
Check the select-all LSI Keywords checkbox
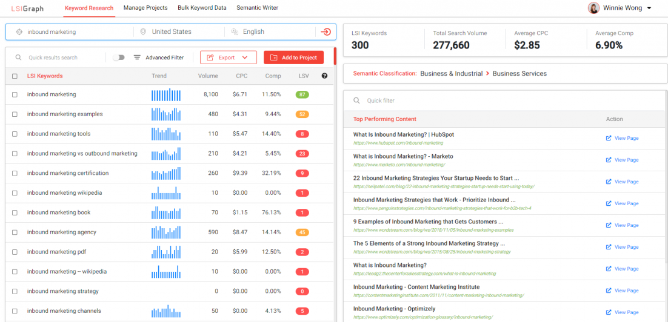click(15, 76)
